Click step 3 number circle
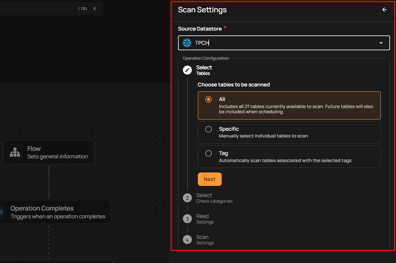Image resolution: width=396 pixels, height=263 pixels. 187,219
